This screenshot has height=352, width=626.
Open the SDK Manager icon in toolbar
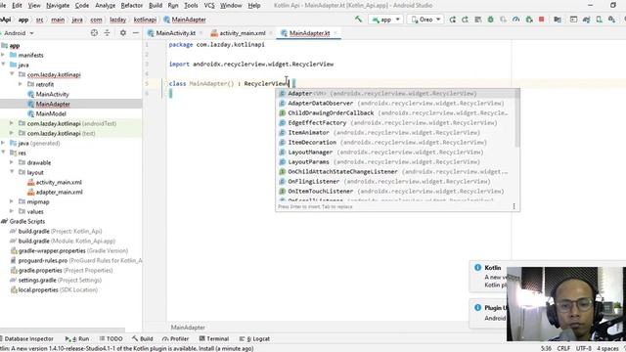pyautogui.click(x=612, y=20)
